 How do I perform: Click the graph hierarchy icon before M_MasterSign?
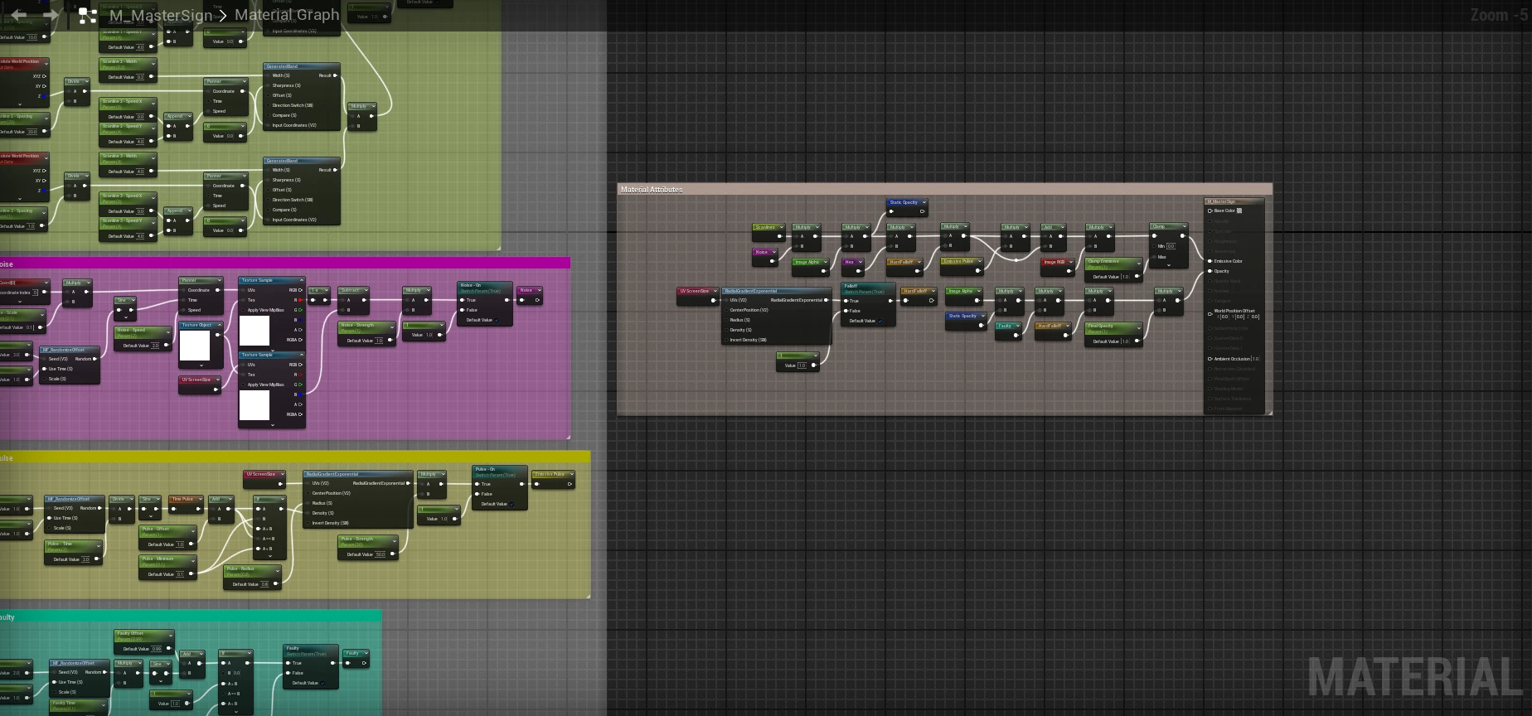pyautogui.click(x=86, y=15)
